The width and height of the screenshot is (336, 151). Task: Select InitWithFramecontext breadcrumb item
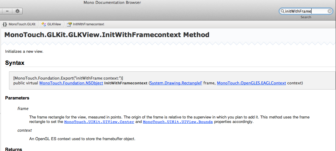click(88, 24)
